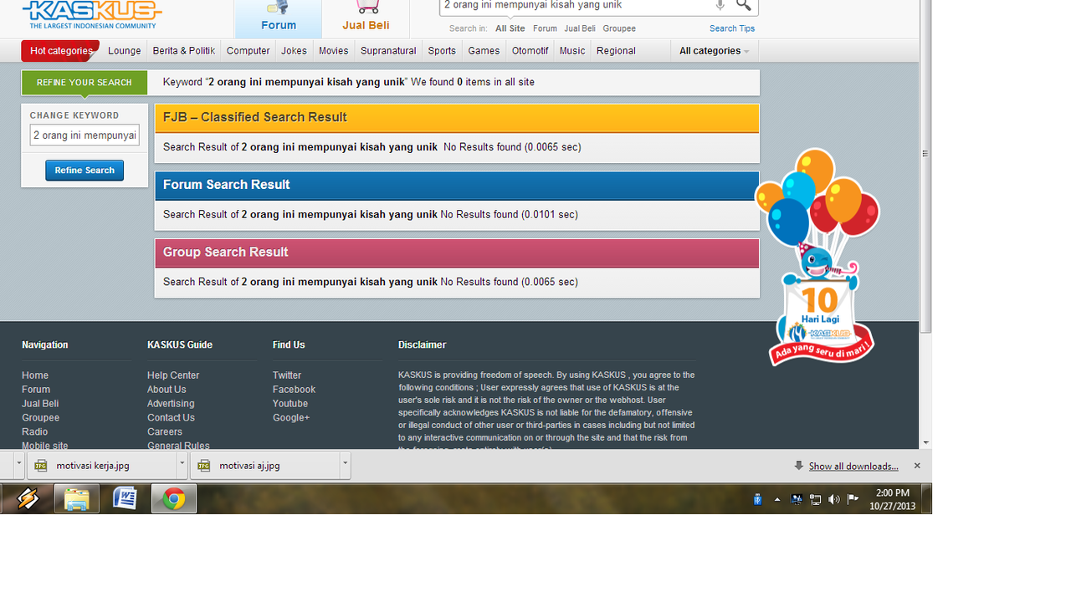Image resolution: width=1071 pixels, height=602 pixels.
Task: Open the Careers link
Action: coord(165,432)
